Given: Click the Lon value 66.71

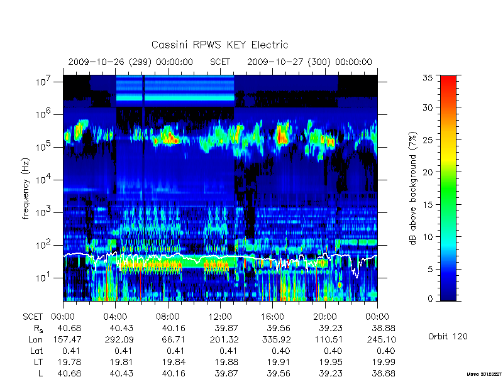Looking at the screenshot, I should tap(174, 339).
